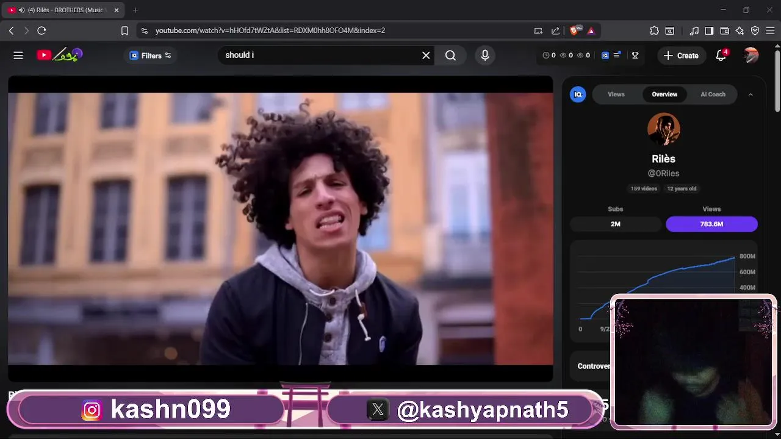Select the 2M Subs stat
The image size is (781, 439).
point(616,224)
